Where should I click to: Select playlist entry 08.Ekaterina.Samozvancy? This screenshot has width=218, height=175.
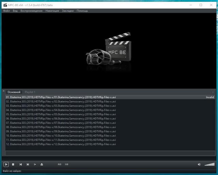(110, 127)
